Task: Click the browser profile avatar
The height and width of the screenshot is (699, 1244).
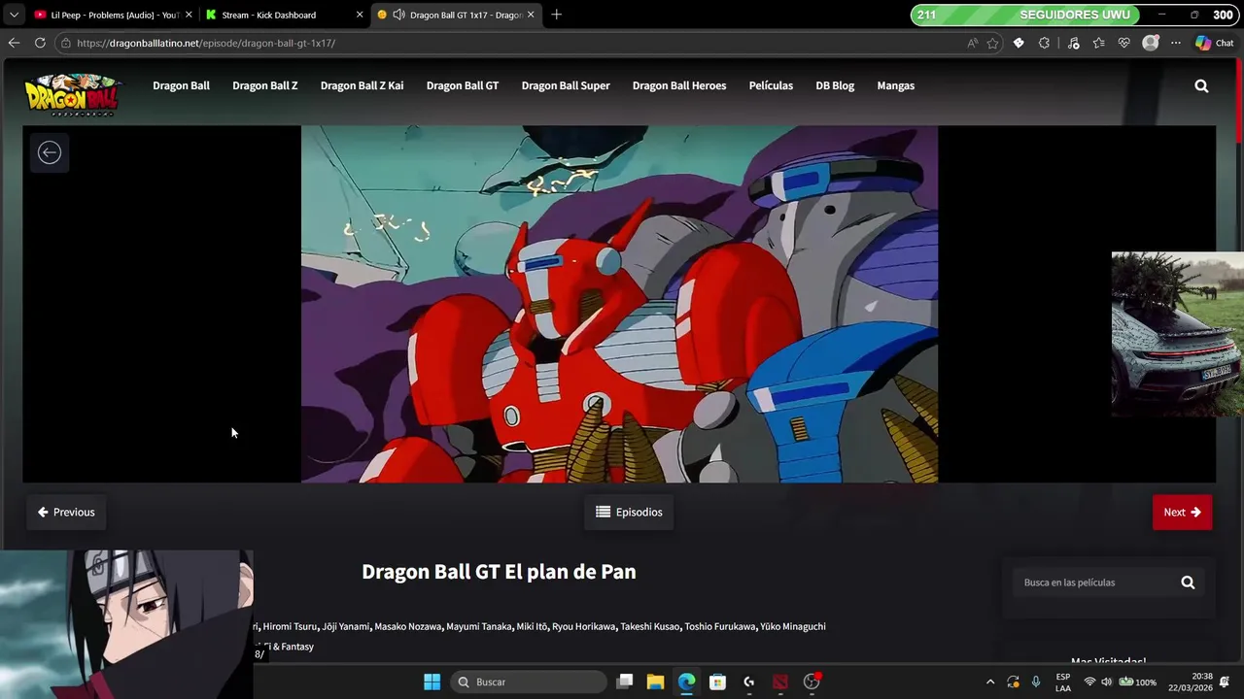Action: point(1151,43)
